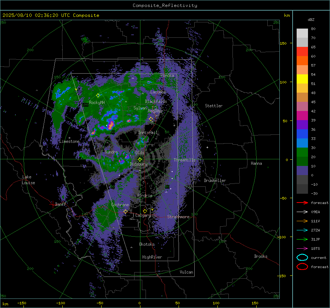
Task: Click the Ponoka city label
Action: click(167, 75)
